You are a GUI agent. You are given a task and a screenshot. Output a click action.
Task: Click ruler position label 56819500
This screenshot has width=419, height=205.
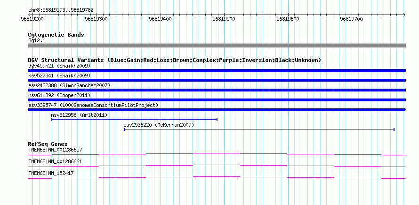(224, 19)
